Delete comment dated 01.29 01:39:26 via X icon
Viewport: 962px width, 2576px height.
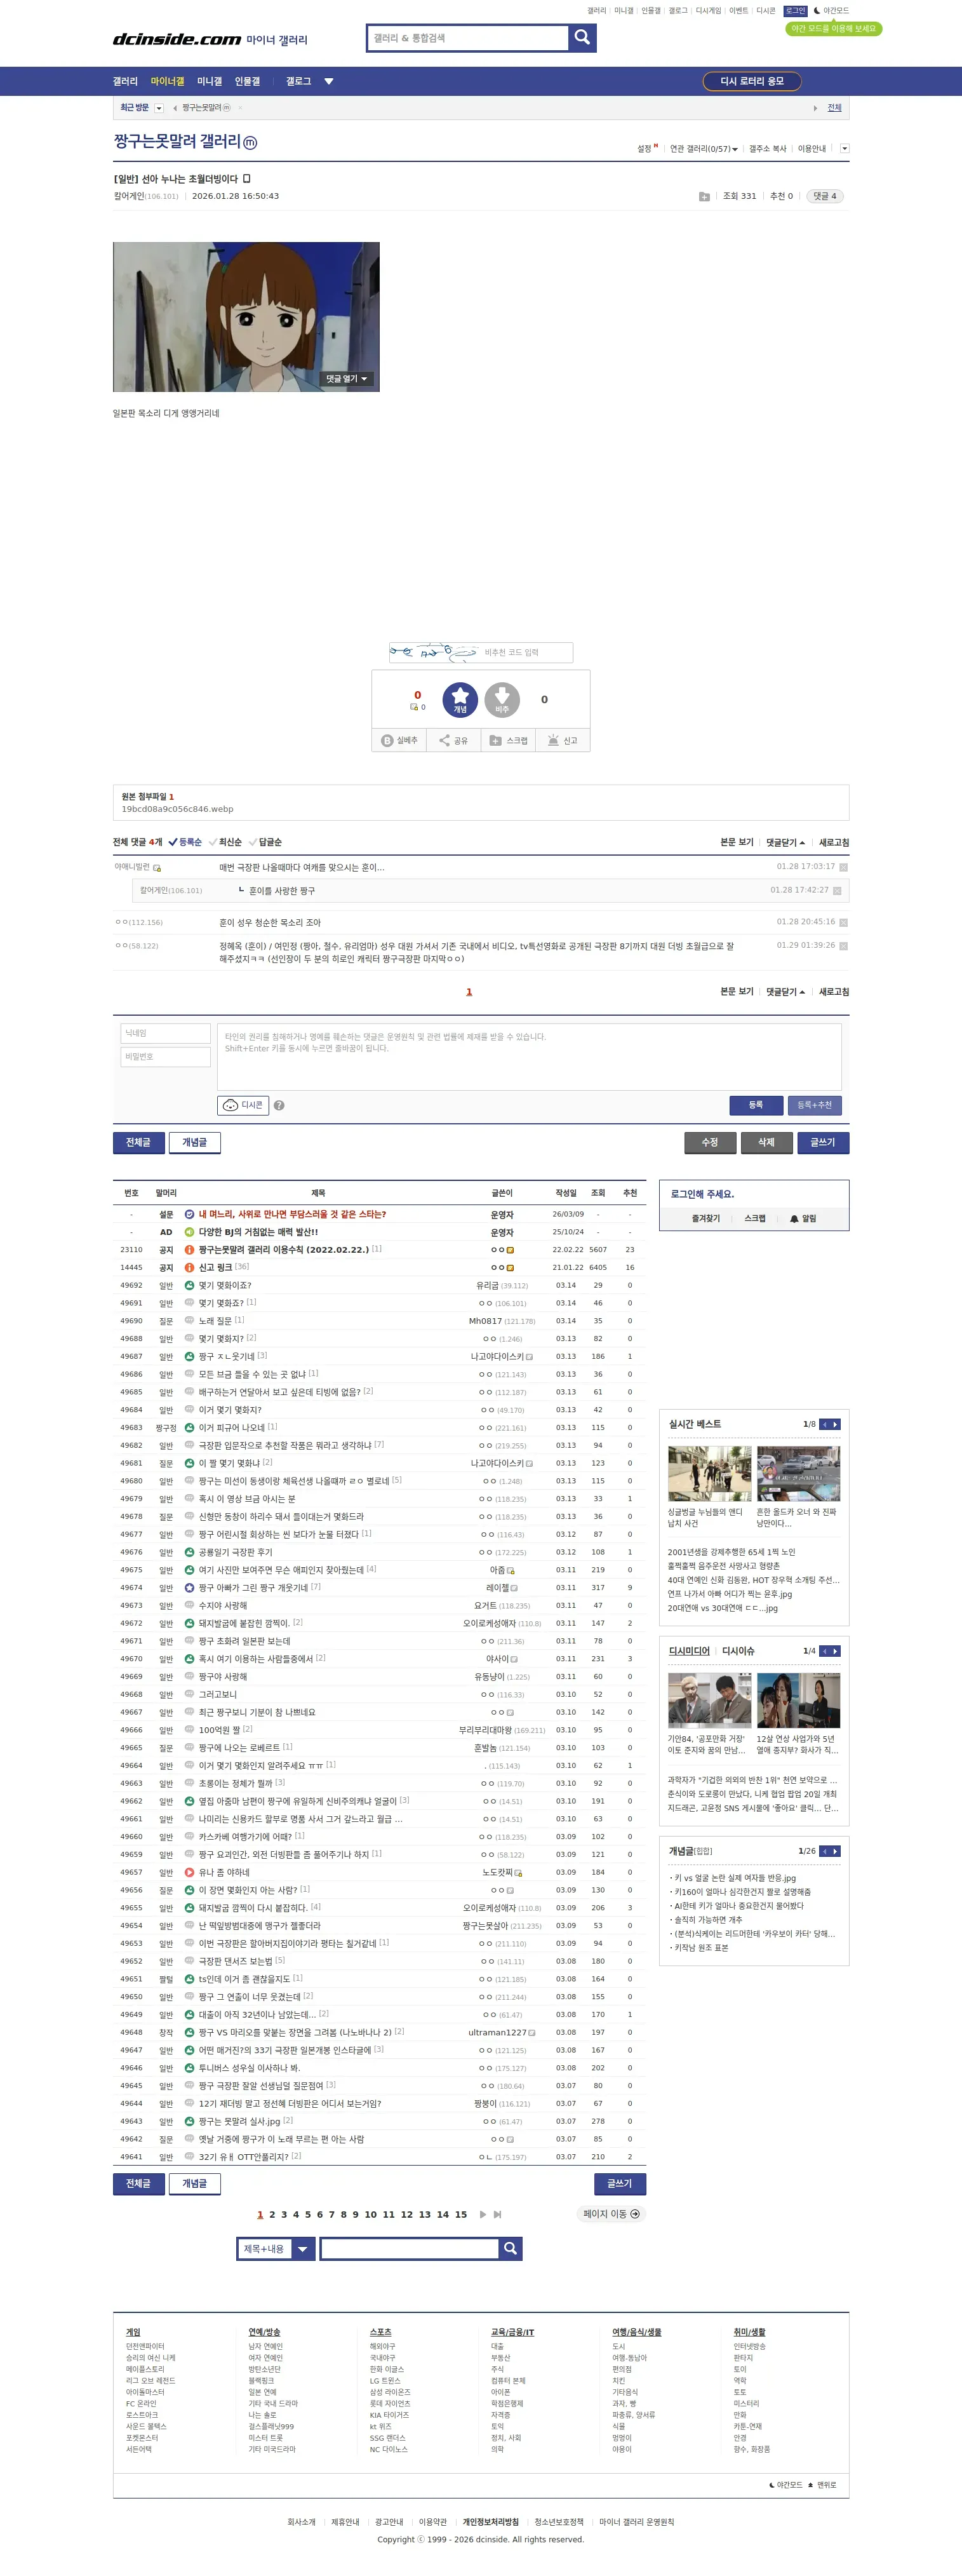pyautogui.click(x=843, y=946)
